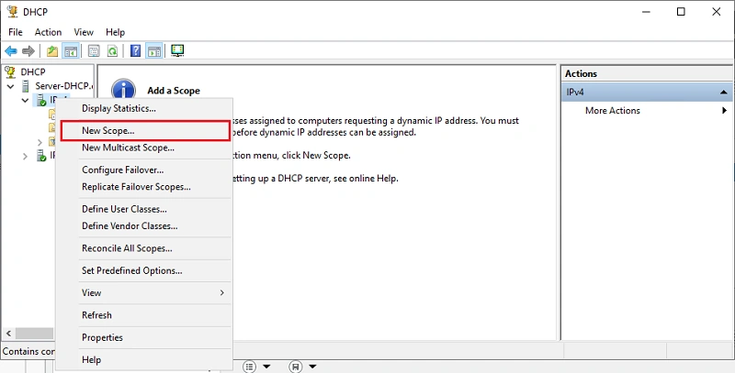
Task: Click the tree pane's left scroll arrow
Action: (8, 334)
